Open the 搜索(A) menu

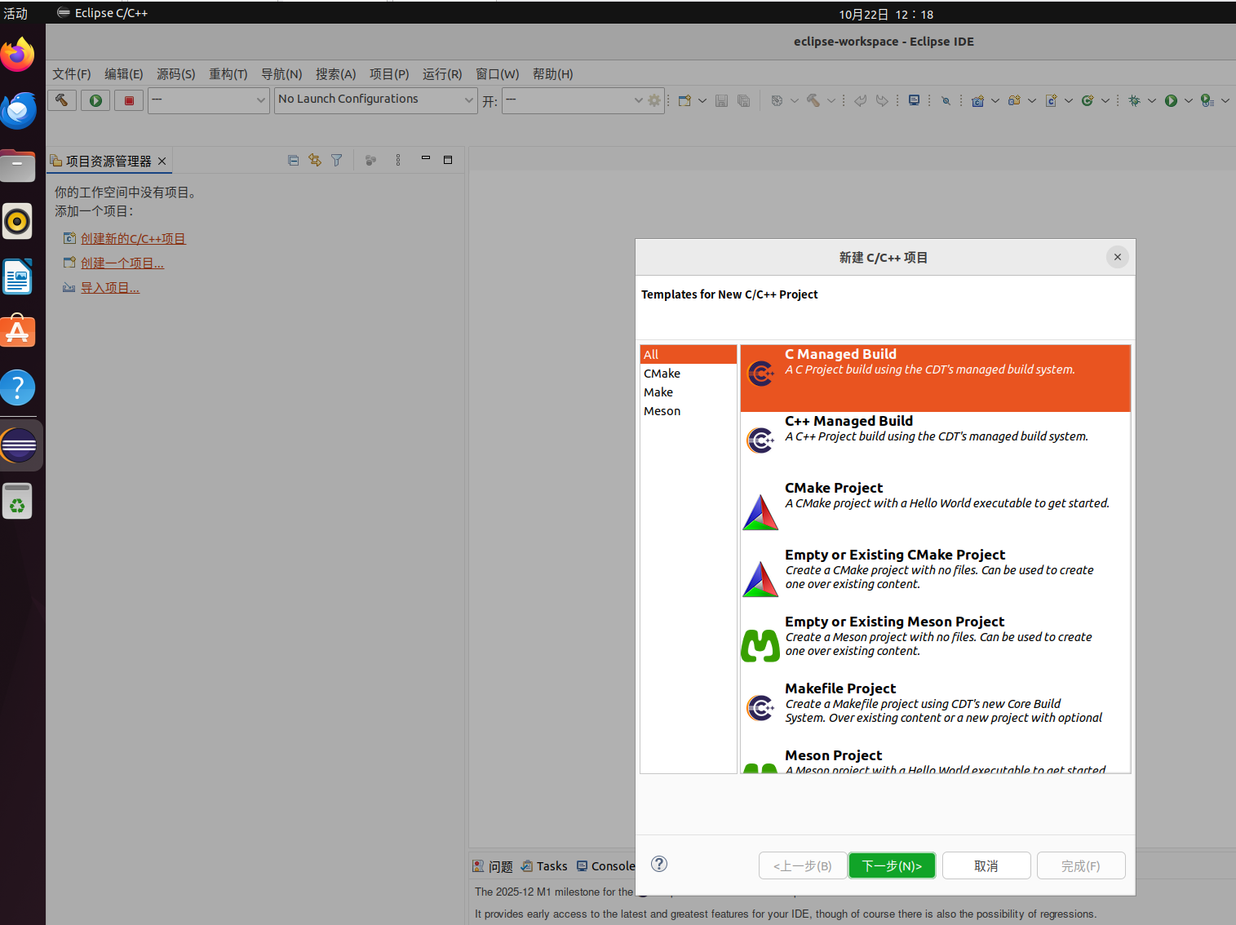[336, 74]
